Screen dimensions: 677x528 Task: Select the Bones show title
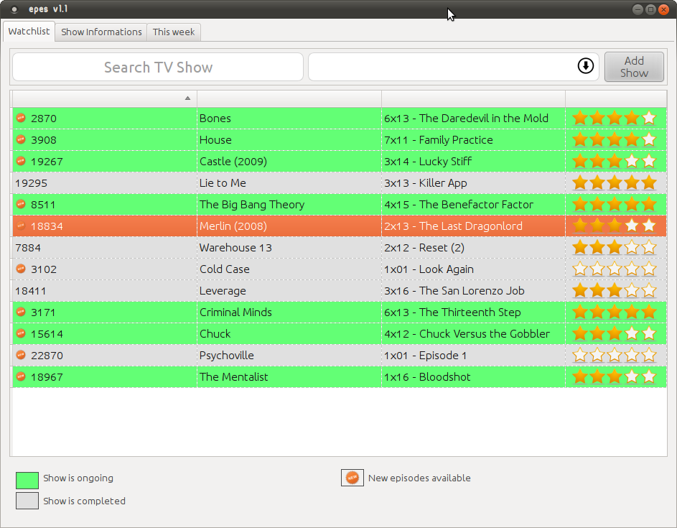click(x=215, y=119)
